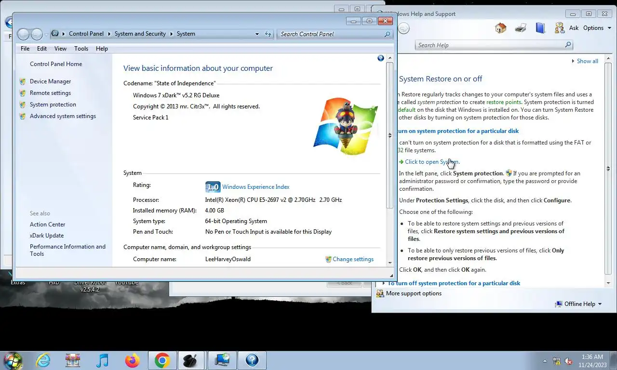The image size is (617, 370).
Task: Switch to the Control Panel taskbar button
Action: tap(222, 360)
